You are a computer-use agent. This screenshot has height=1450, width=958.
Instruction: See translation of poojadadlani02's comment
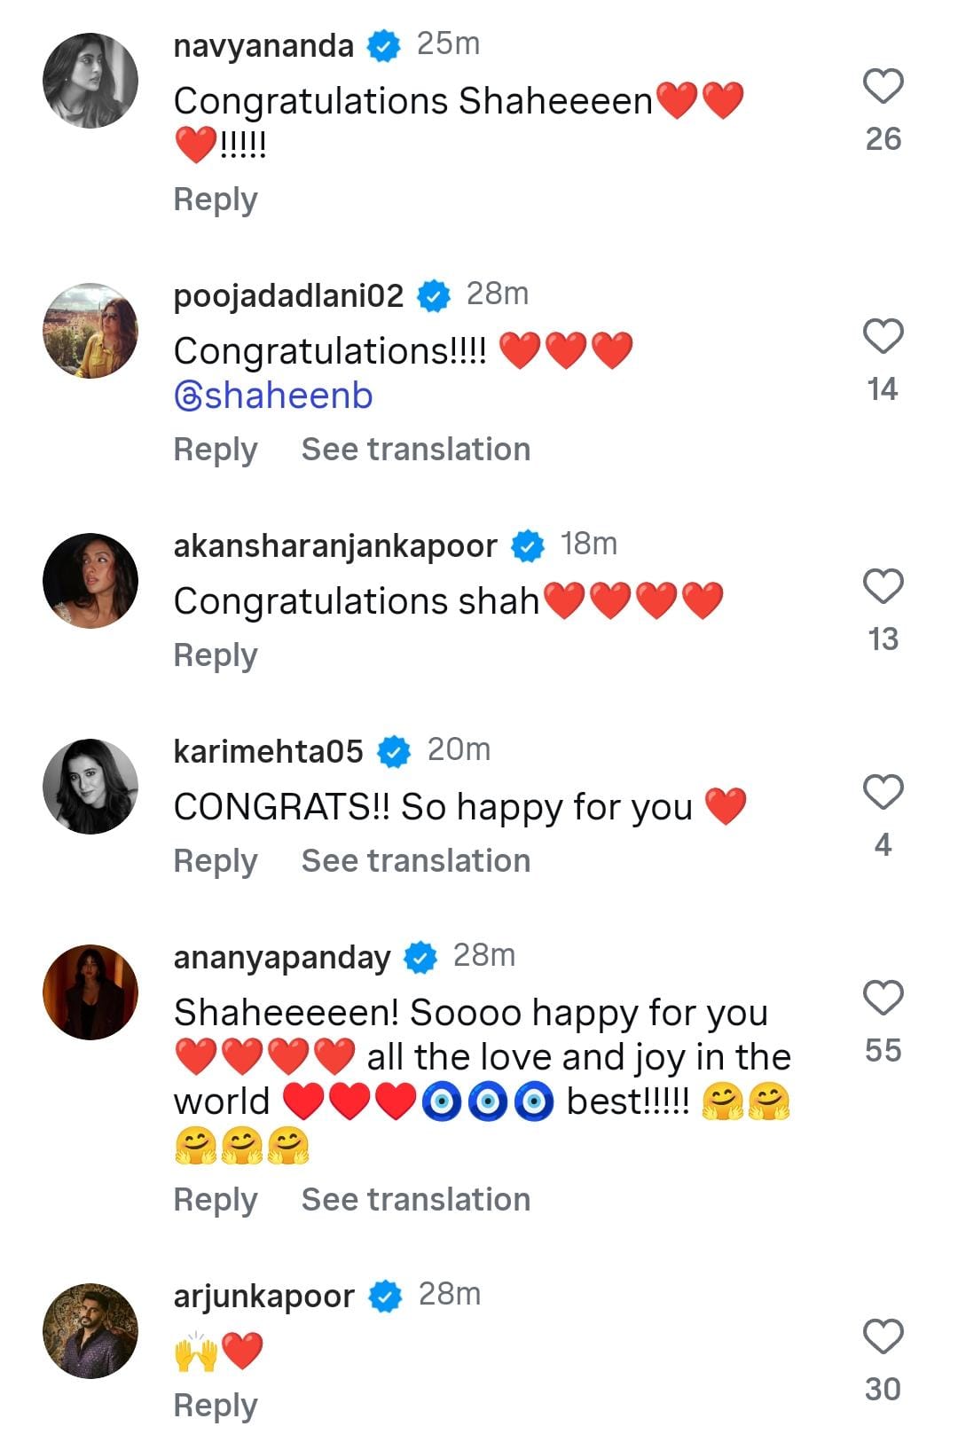pyautogui.click(x=416, y=450)
